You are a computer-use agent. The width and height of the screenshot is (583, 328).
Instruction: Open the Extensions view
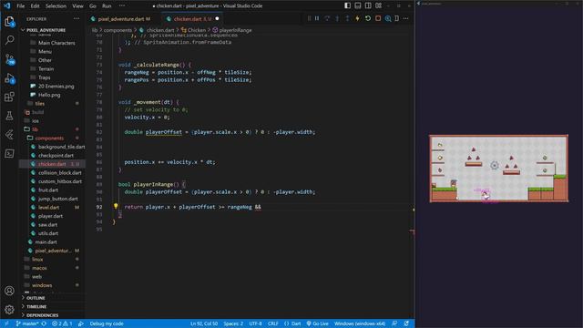pyautogui.click(x=9, y=97)
